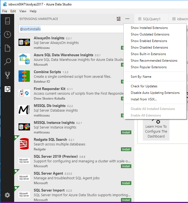This screenshot has height=203, width=188.
Task: Install SQL Server 2019 (Preview)
Action: pos(126,166)
